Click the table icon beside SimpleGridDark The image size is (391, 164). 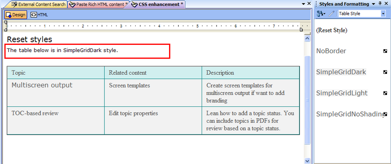coord(385,72)
